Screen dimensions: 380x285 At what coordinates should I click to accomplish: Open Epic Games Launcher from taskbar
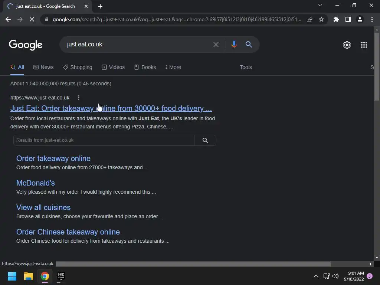point(61,276)
